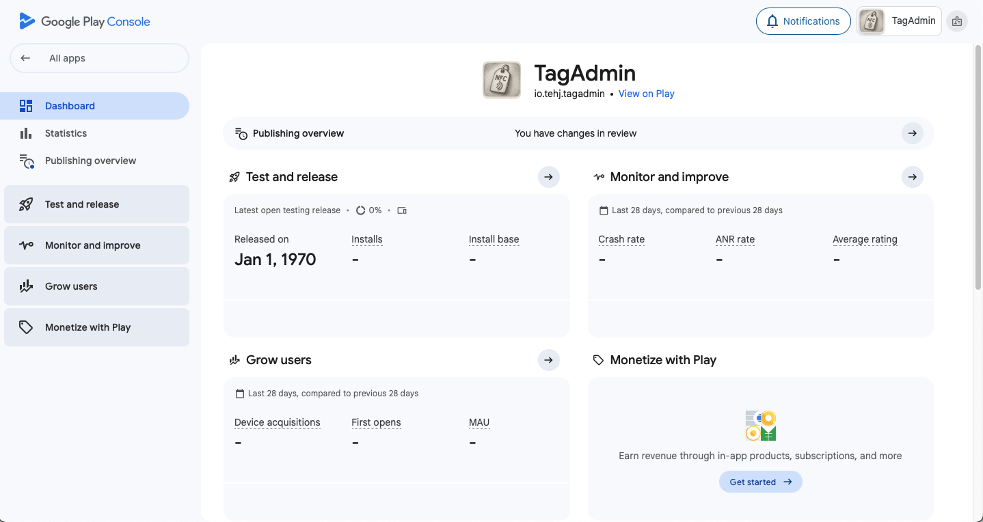The image size is (983, 522).
Task: Click the TagAdmin NFC app icon thumbnail
Action: click(x=501, y=80)
